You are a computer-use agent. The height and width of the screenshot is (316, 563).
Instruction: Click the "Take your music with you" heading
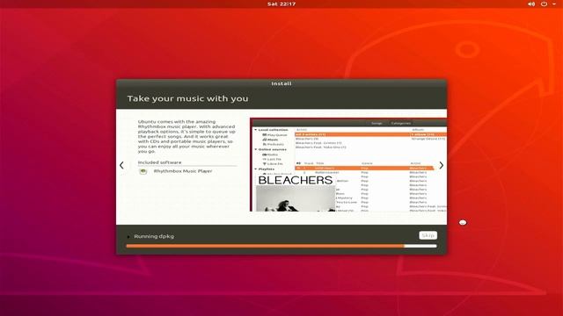pos(187,98)
